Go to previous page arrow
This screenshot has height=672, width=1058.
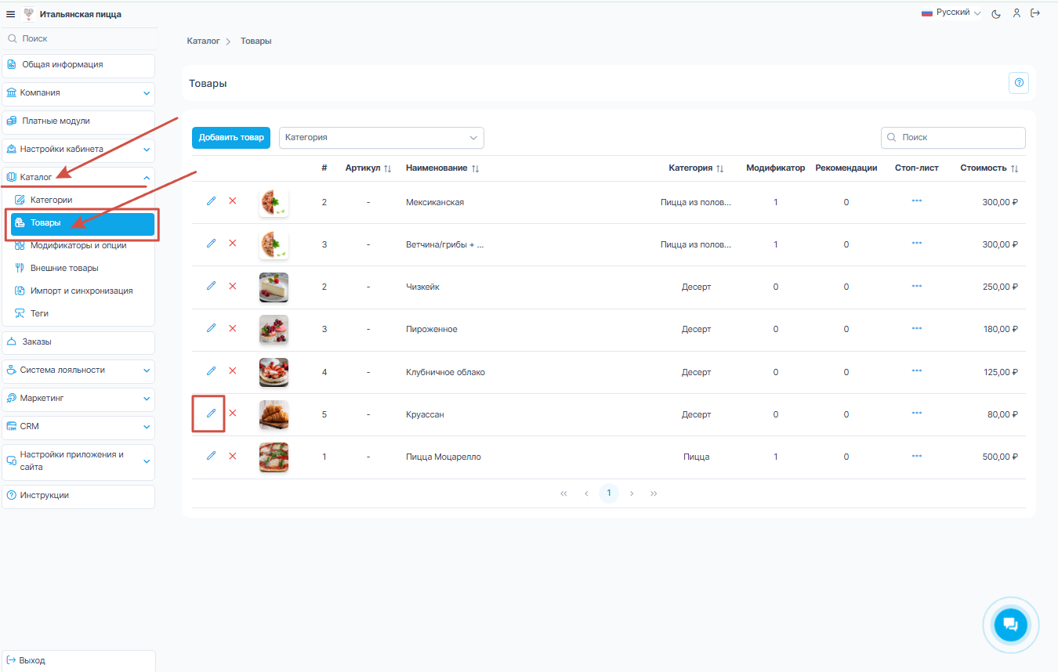586,493
